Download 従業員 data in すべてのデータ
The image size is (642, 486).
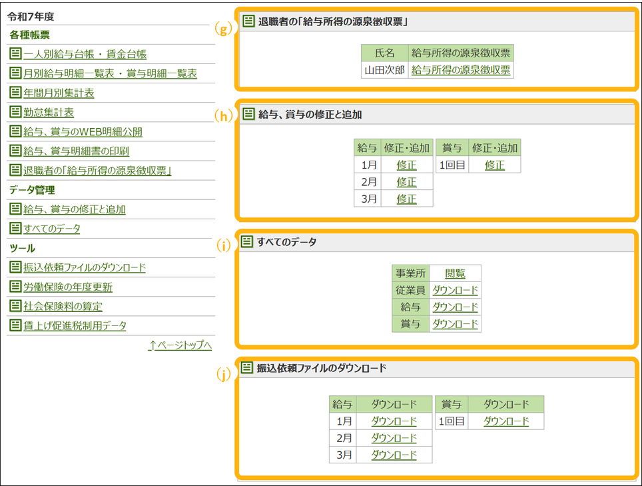(x=455, y=291)
